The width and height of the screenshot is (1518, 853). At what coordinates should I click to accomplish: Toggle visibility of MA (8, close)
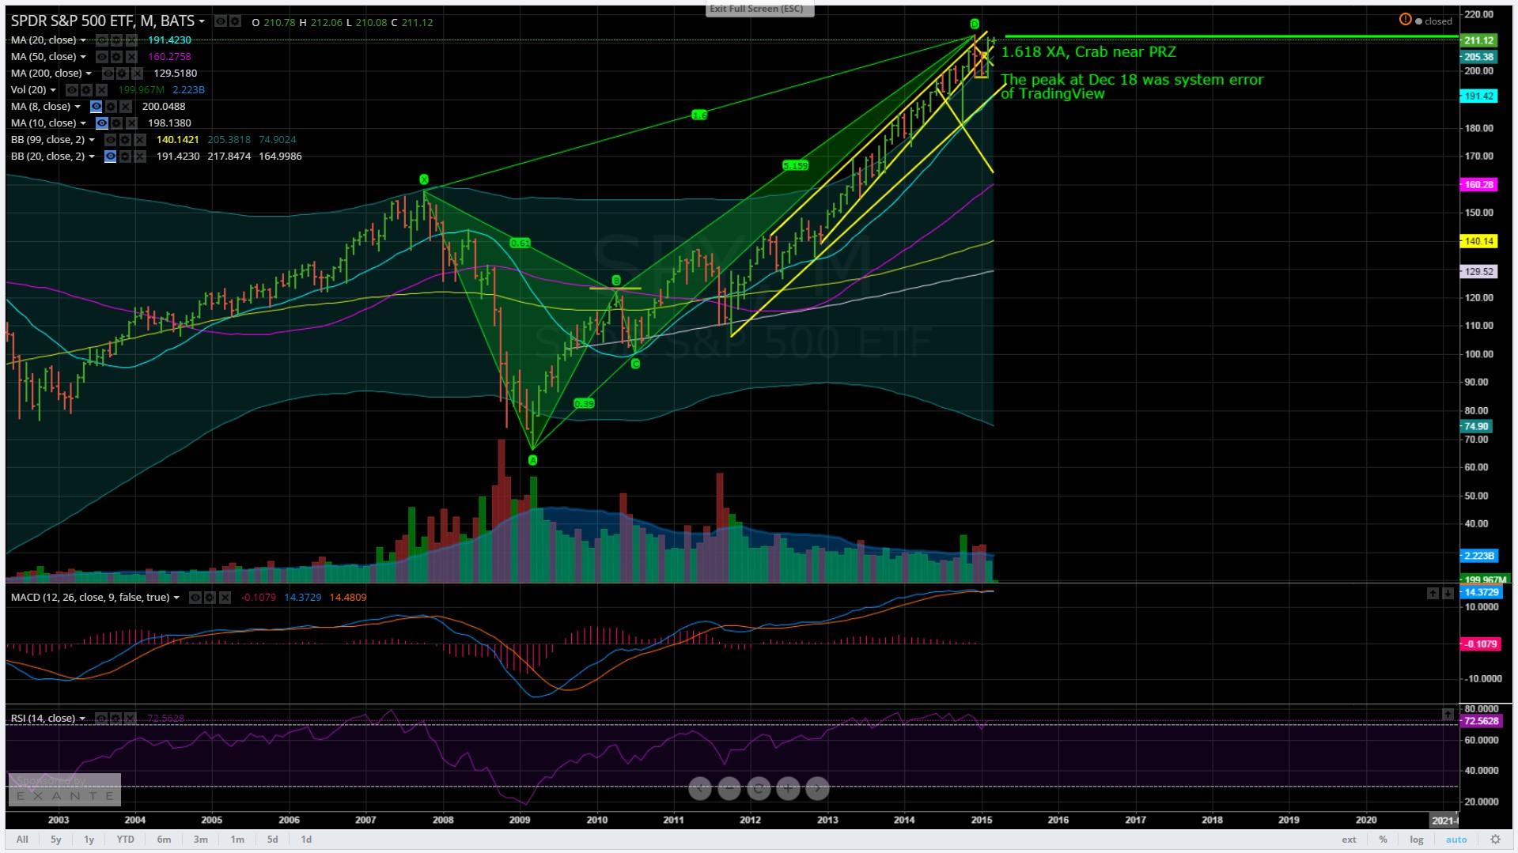pyautogui.click(x=96, y=106)
